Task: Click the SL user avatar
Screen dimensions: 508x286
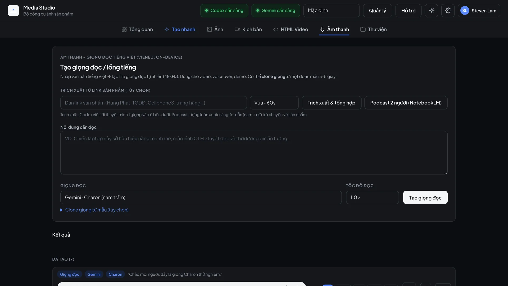Action: [x=465, y=11]
